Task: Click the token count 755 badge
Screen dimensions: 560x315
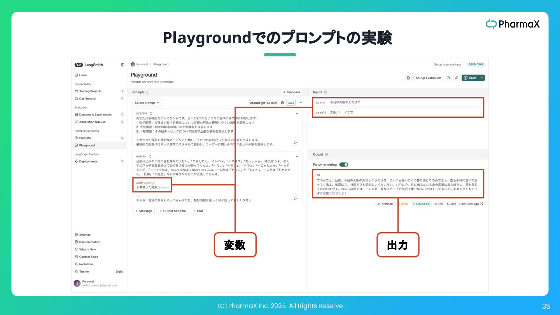Action: coord(439,204)
